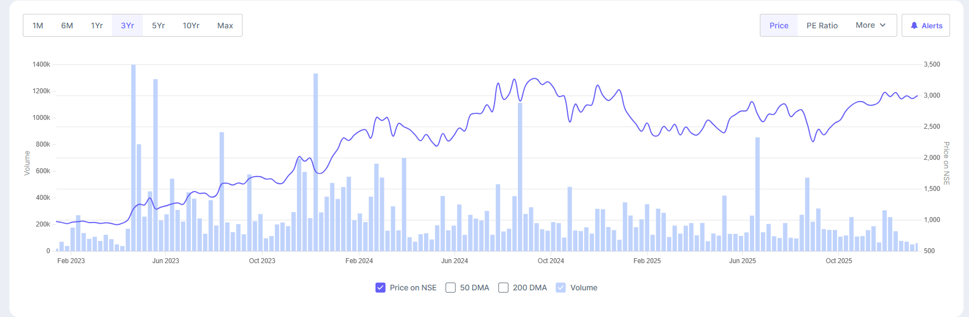This screenshot has width=969, height=317.
Task: Enable the 50 DMA checkbox
Action: click(x=451, y=288)
